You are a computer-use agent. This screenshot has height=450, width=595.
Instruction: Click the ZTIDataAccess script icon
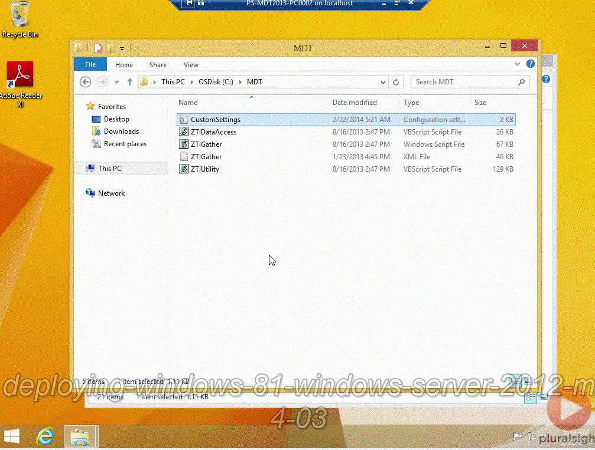(183, 132)
